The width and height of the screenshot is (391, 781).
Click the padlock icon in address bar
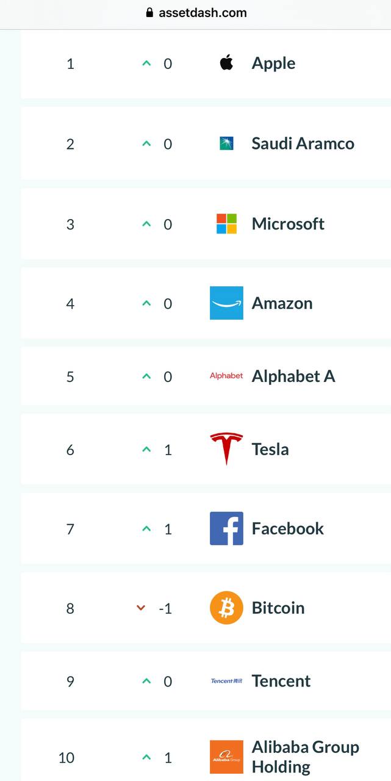click(x=149, y=12)
